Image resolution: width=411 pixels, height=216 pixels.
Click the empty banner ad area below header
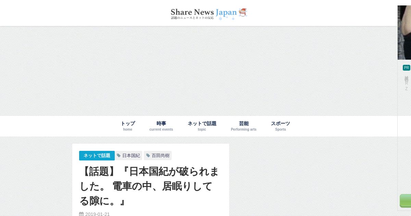pos(206,71)
